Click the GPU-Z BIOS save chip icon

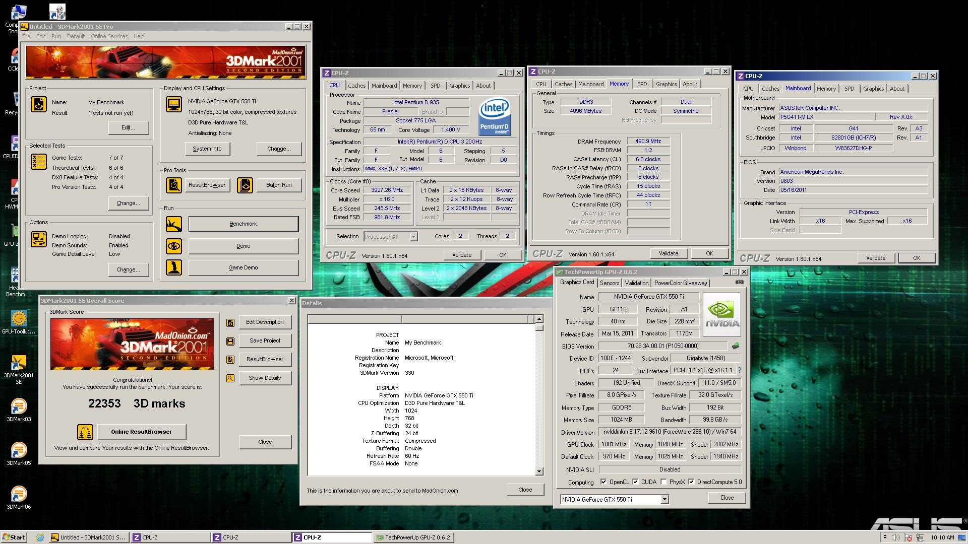(x=736, y=346)
